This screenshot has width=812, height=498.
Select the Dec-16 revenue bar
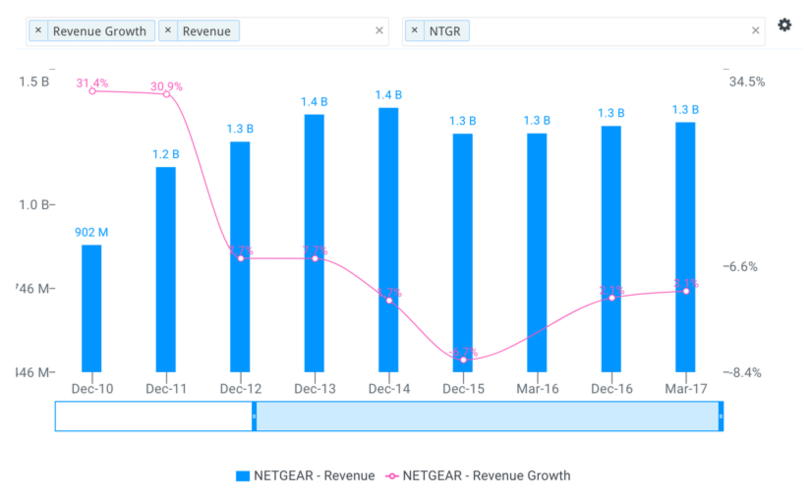(611, 249)
